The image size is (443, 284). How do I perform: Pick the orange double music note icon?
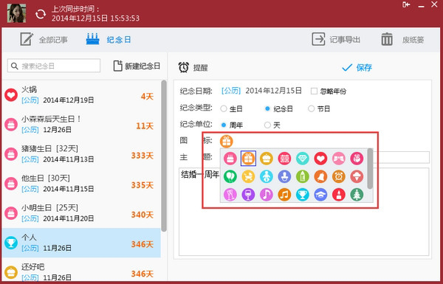(284, 195)
